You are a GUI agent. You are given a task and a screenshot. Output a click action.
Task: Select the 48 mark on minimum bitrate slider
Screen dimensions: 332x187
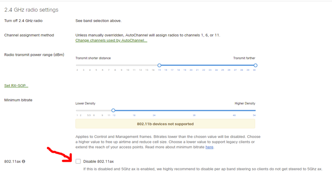(234, 115)
